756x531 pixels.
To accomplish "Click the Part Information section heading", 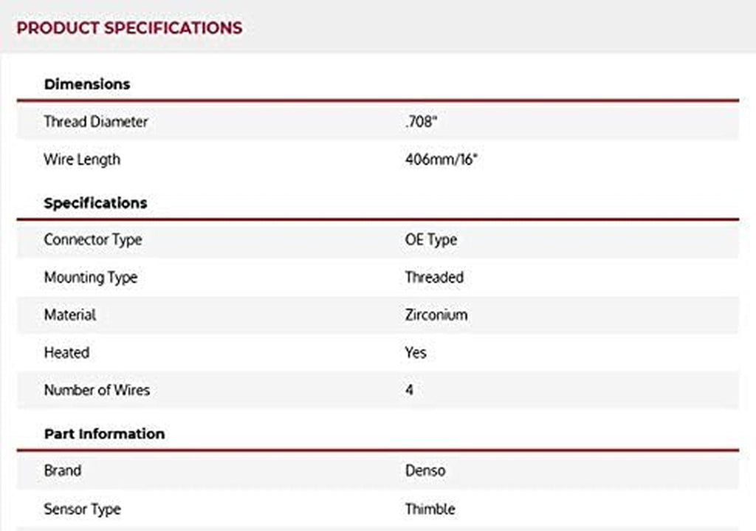I will [104, 434].
